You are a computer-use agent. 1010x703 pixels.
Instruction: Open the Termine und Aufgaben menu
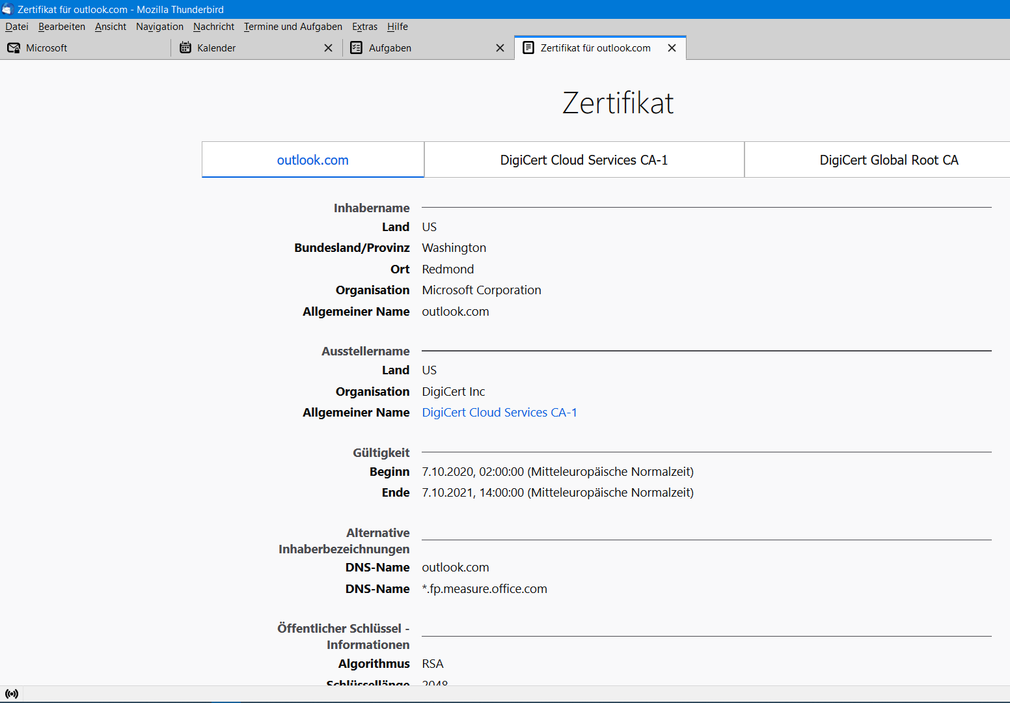(293, 27)
